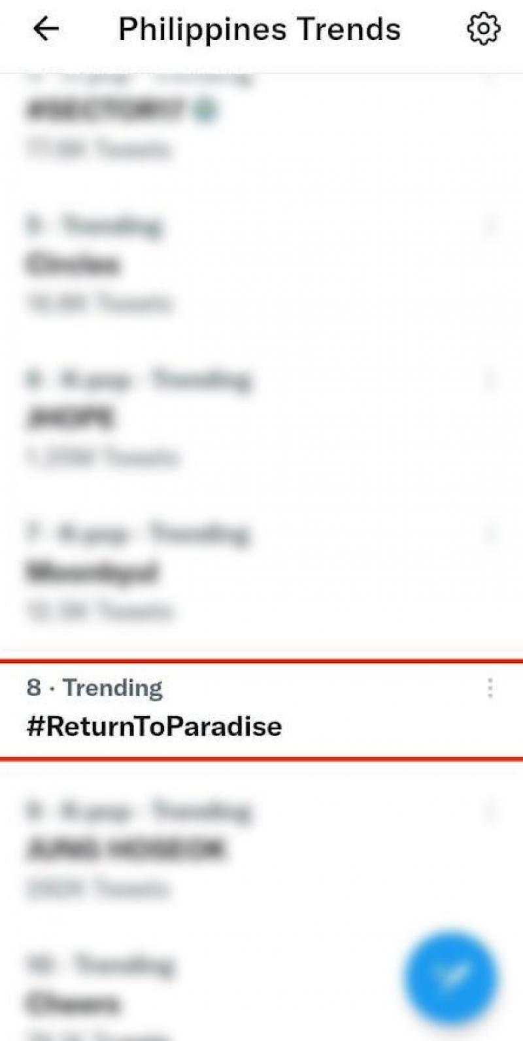Select the blurred fifth-ranked trend
Image resolution: width=523 pixels, height=1041 pixels.
pyautogui.click(x=73, y=264)
